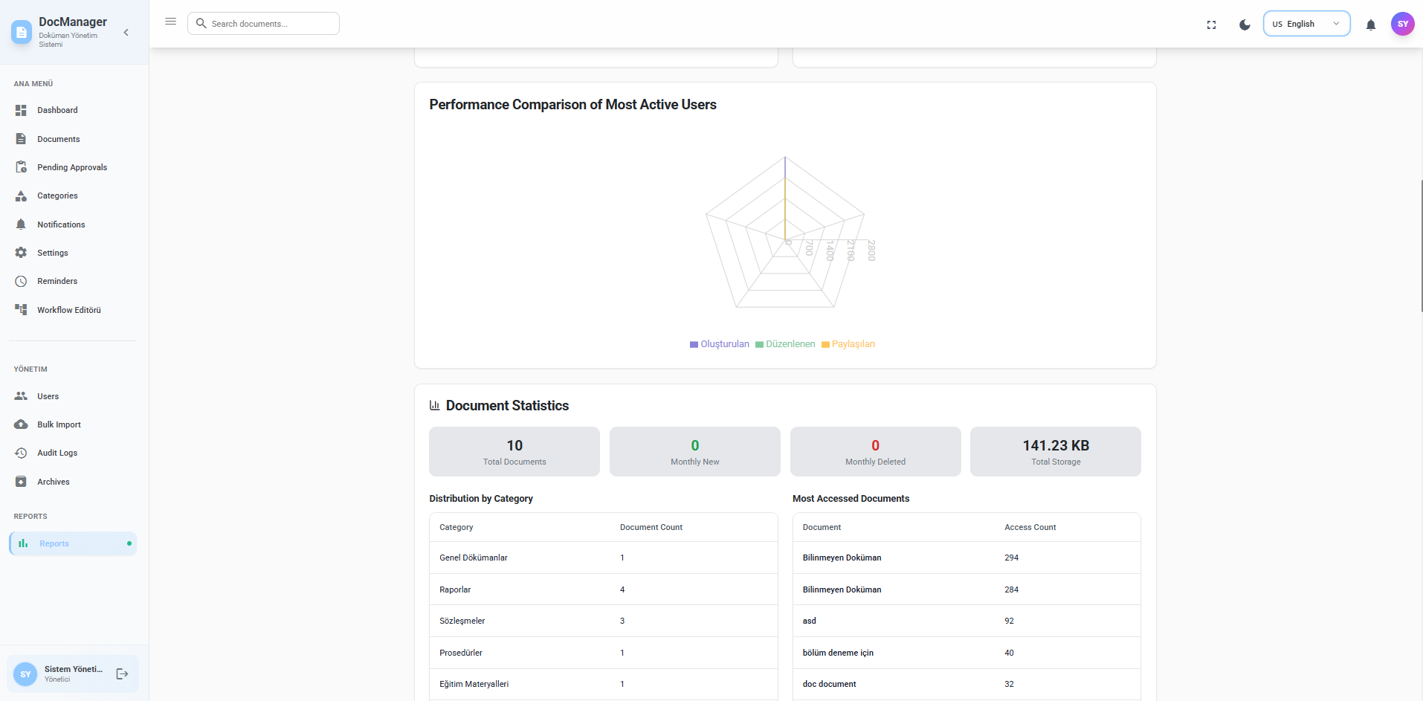Viewport: 1423px width, 701px height.
Task: Collapse the sidebar with the chevron
Action: coord(126,33)
